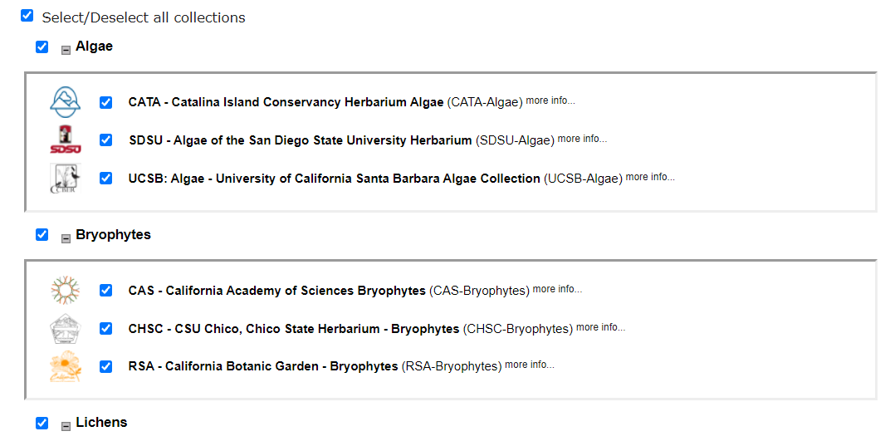Uncheck the Bryophytes category checkbox

click(x=42, y=234)
